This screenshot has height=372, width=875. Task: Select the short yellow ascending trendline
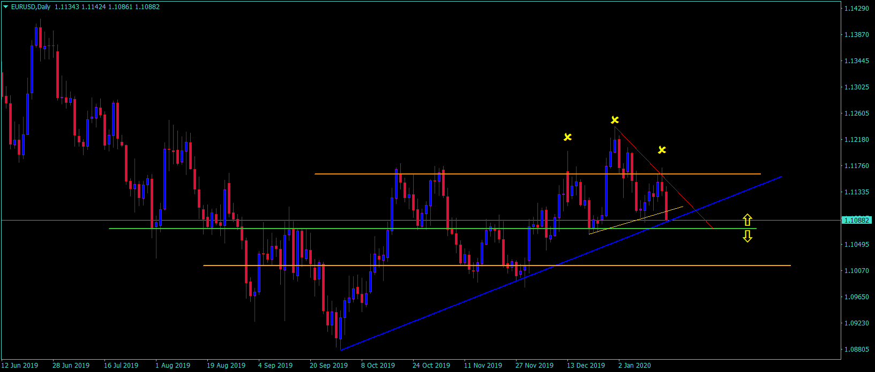coord(636,220)
